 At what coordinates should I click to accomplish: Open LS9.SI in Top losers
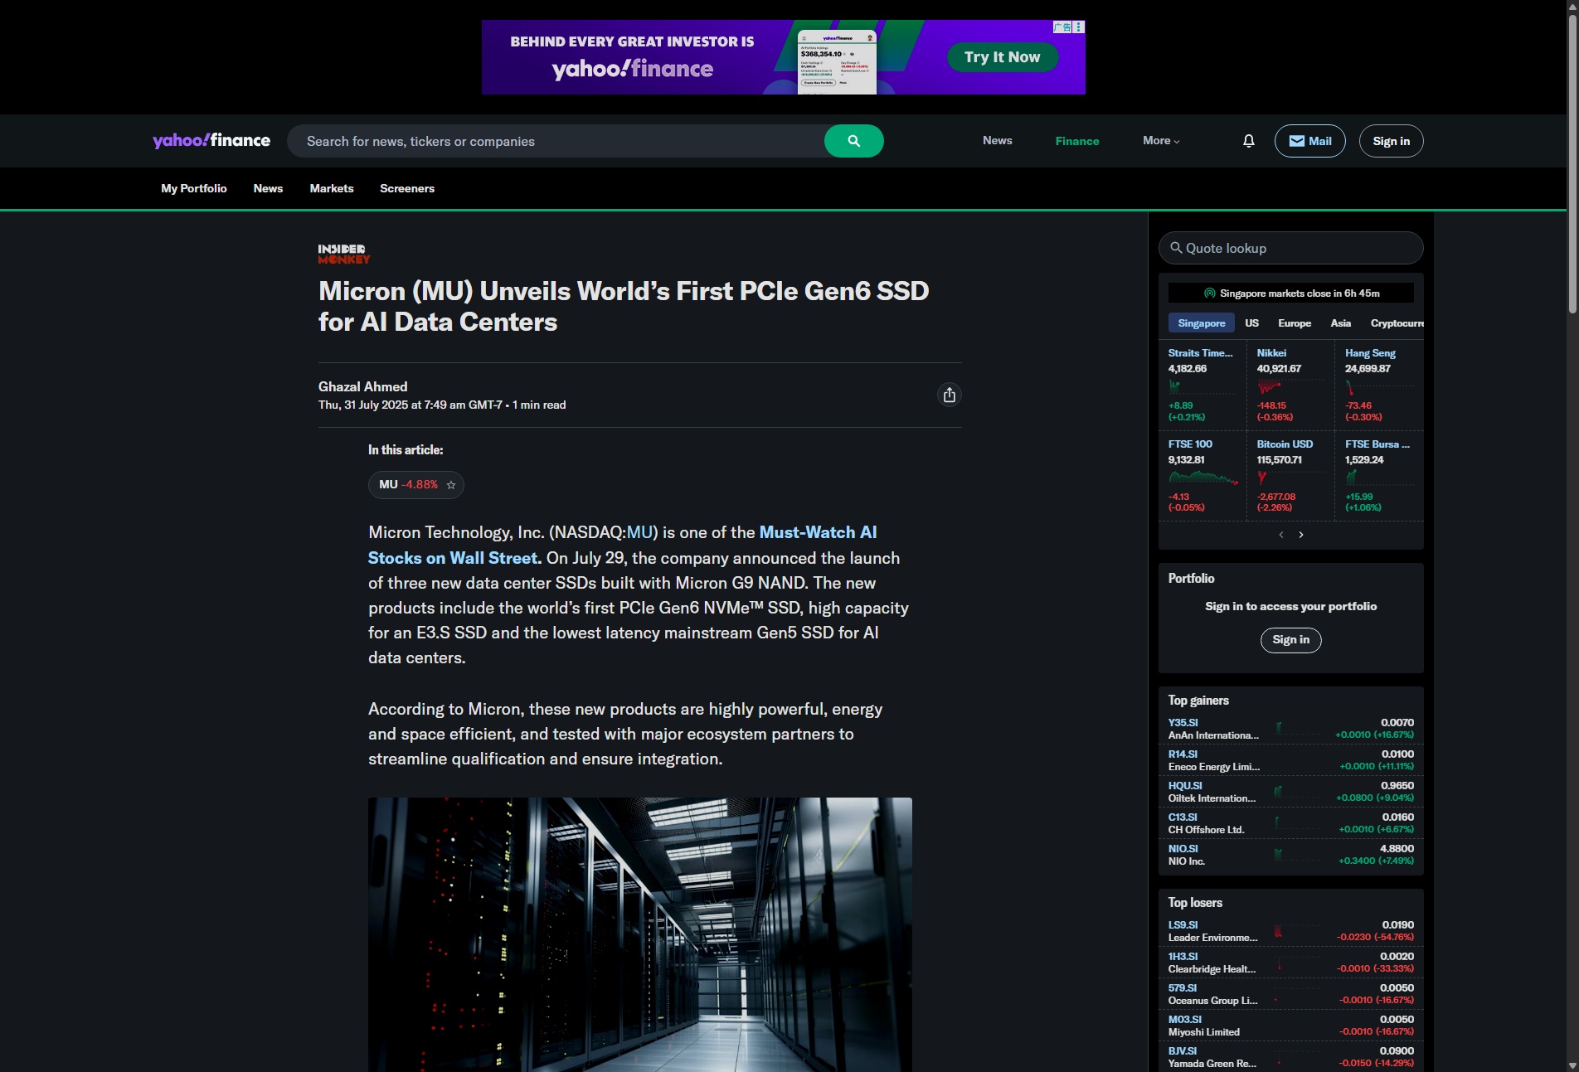pyautogui.click(x=1290, y=931)
